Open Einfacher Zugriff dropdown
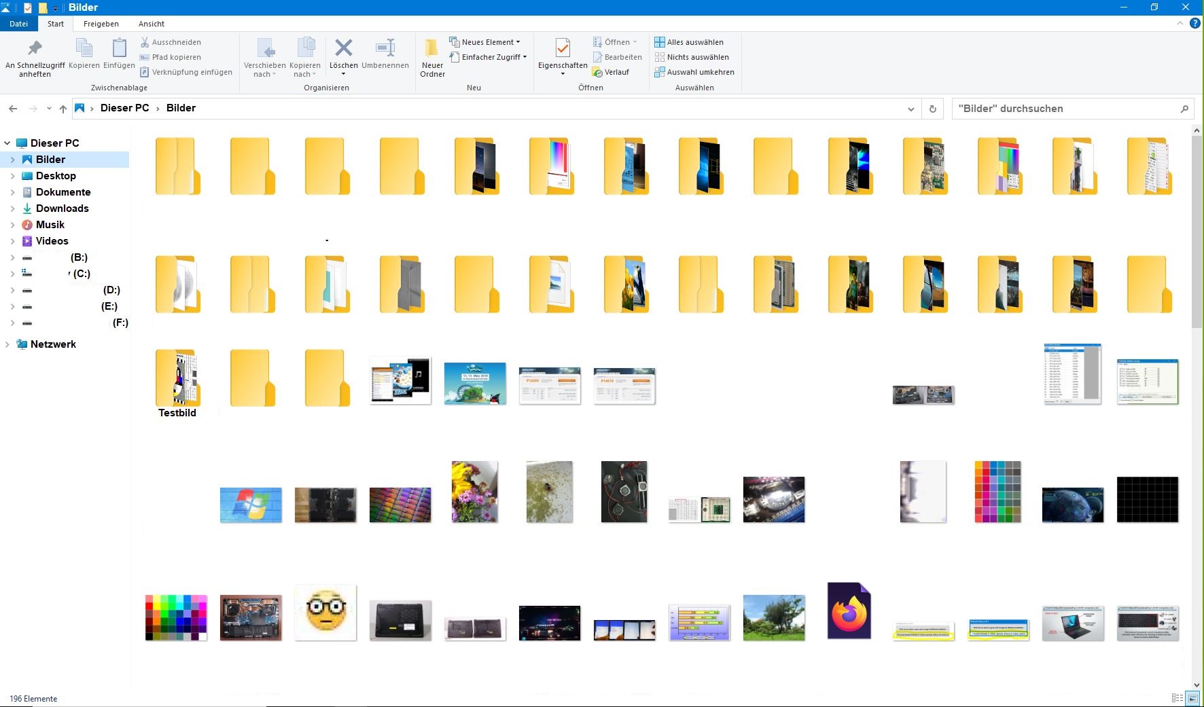The width and height of the screenshot is (1204, 707). click(x=488, y=57)
